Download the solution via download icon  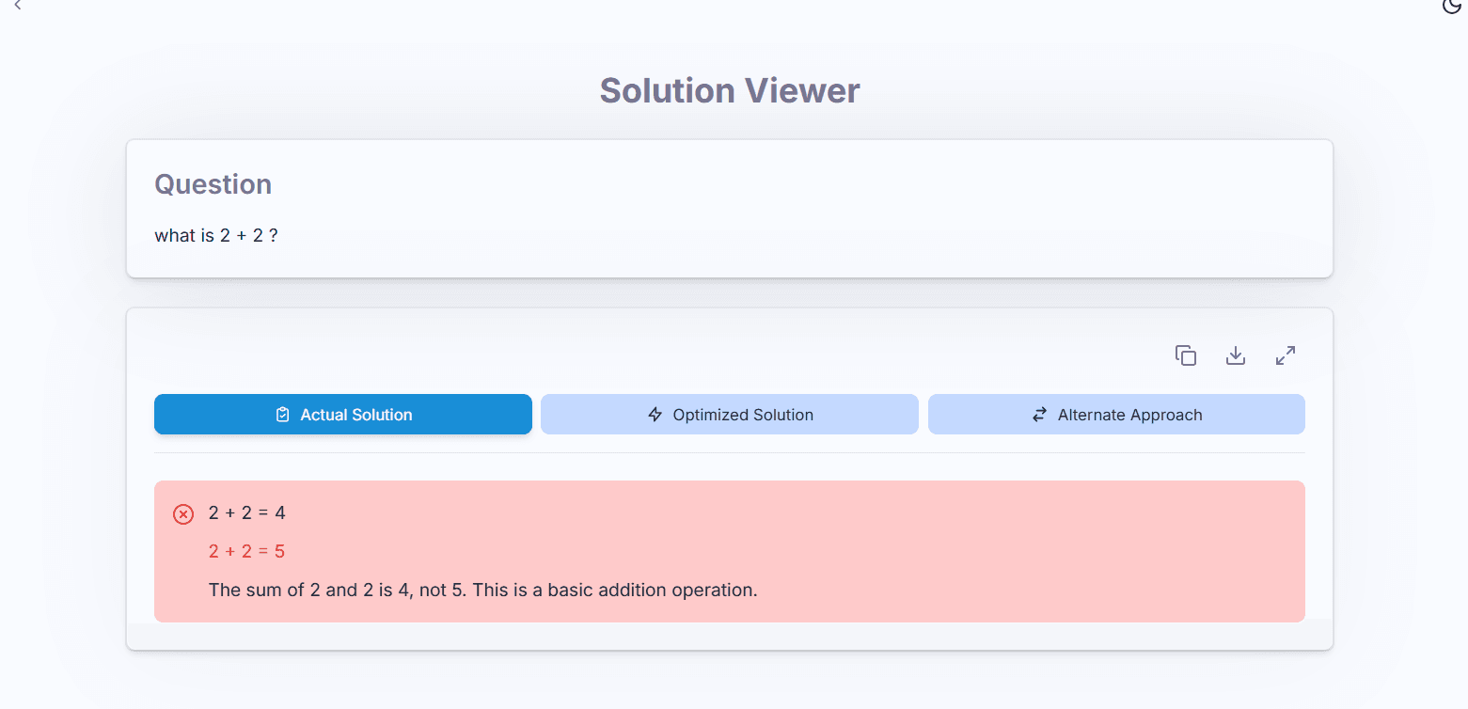click(x=1236, y=355)
